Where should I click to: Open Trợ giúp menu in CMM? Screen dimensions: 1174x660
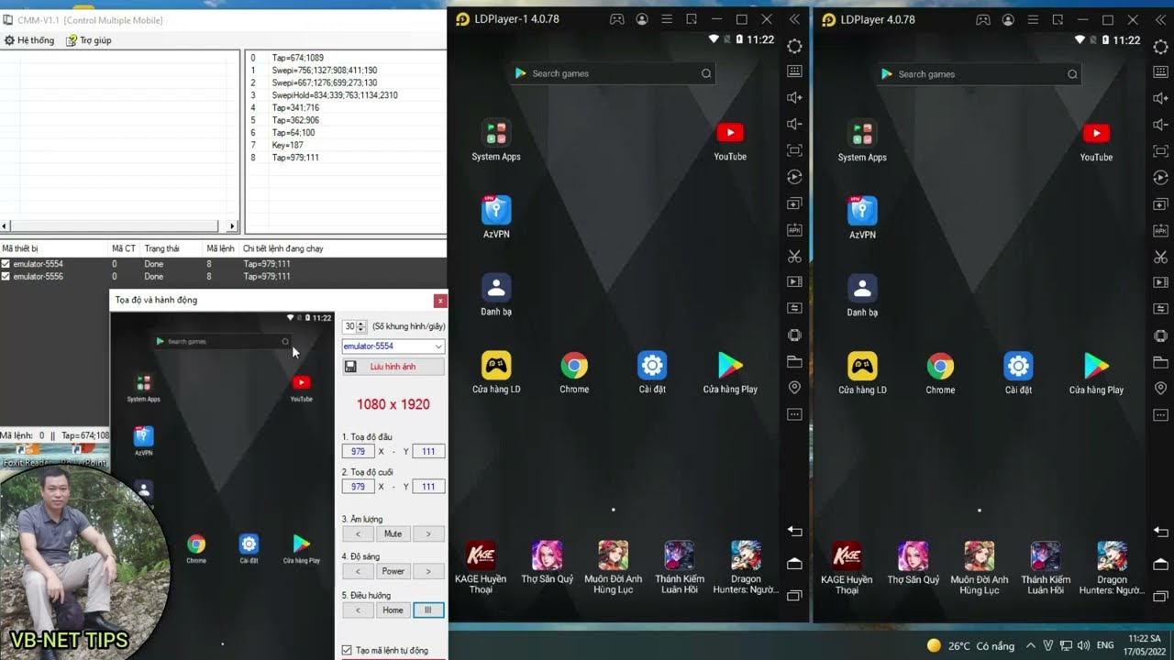tap(88, 40)
